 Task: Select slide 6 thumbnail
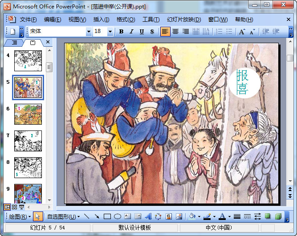(28, 114)
